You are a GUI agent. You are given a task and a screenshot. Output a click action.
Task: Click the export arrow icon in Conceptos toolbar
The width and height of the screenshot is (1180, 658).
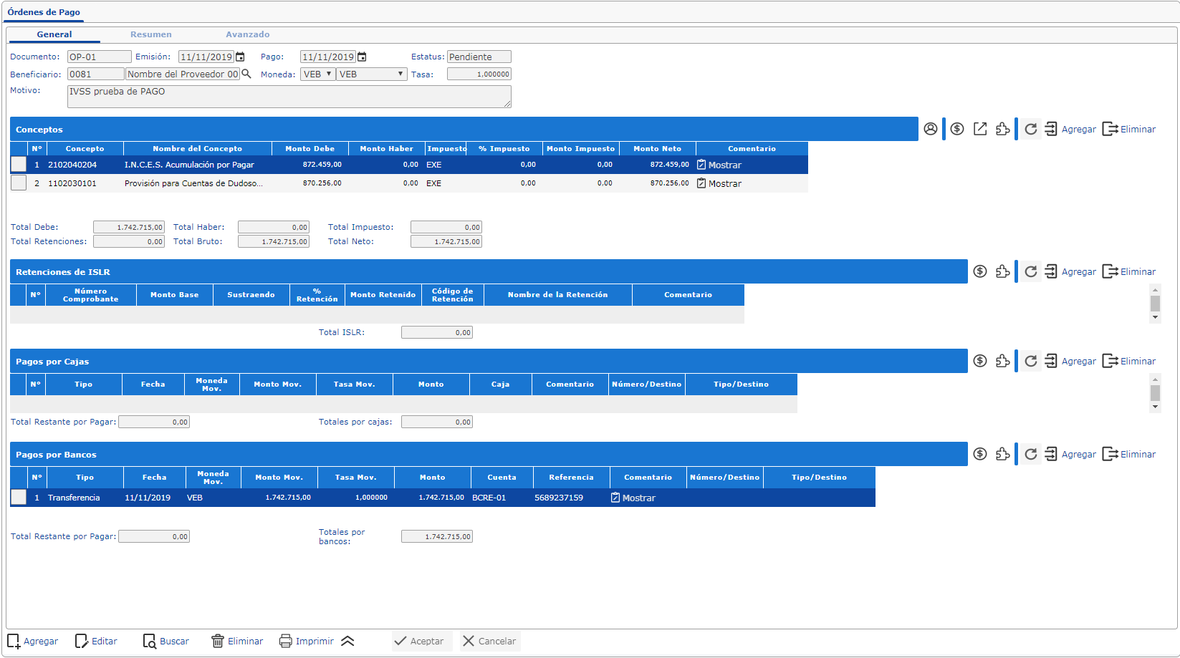click(x=980, y=129)
